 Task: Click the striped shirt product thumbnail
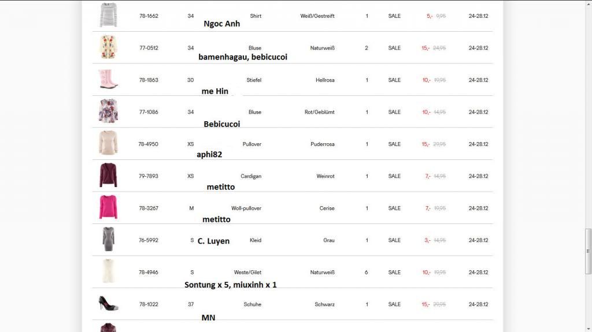click(108, 15)
